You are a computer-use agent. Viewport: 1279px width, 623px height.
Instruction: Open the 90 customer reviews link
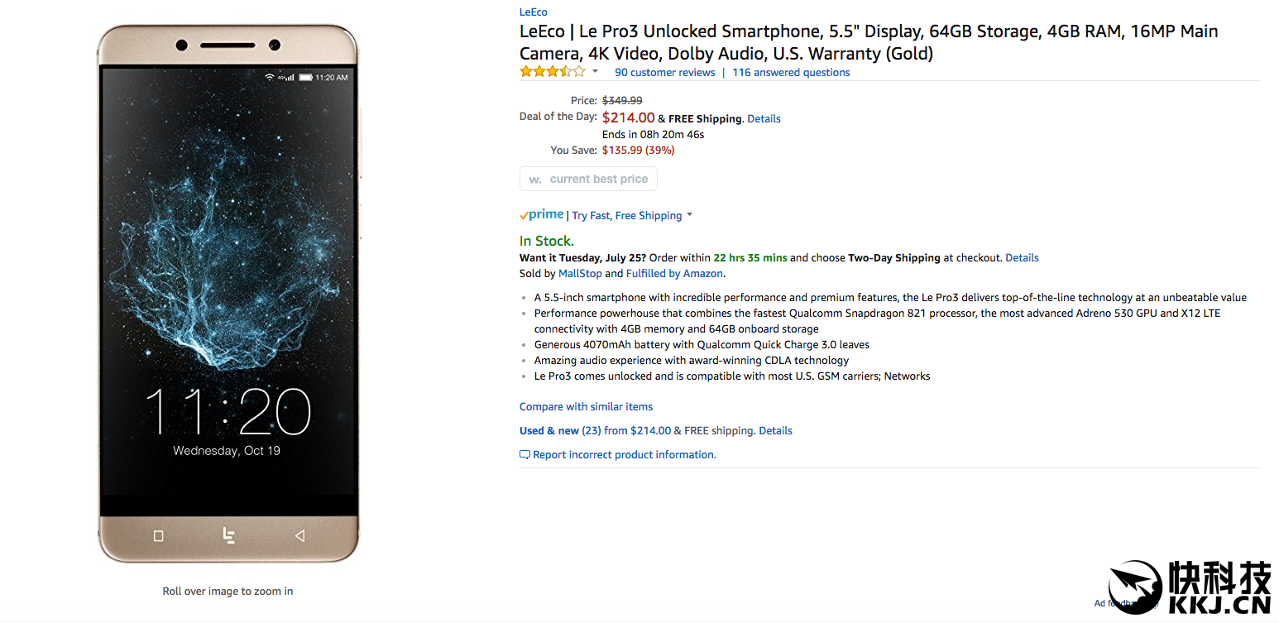(x=664, y=73)
